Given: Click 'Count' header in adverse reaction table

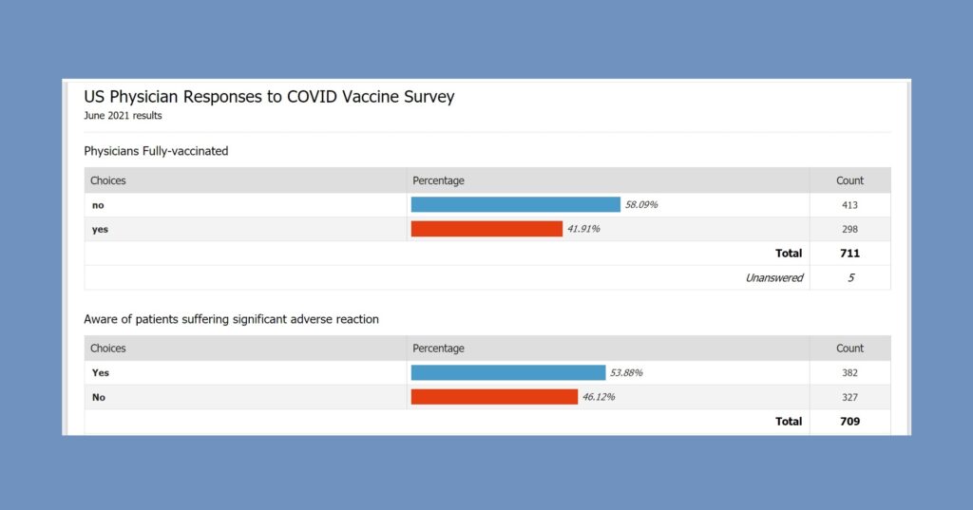Looking at the screenshot, I should click(x=849, y=349).
